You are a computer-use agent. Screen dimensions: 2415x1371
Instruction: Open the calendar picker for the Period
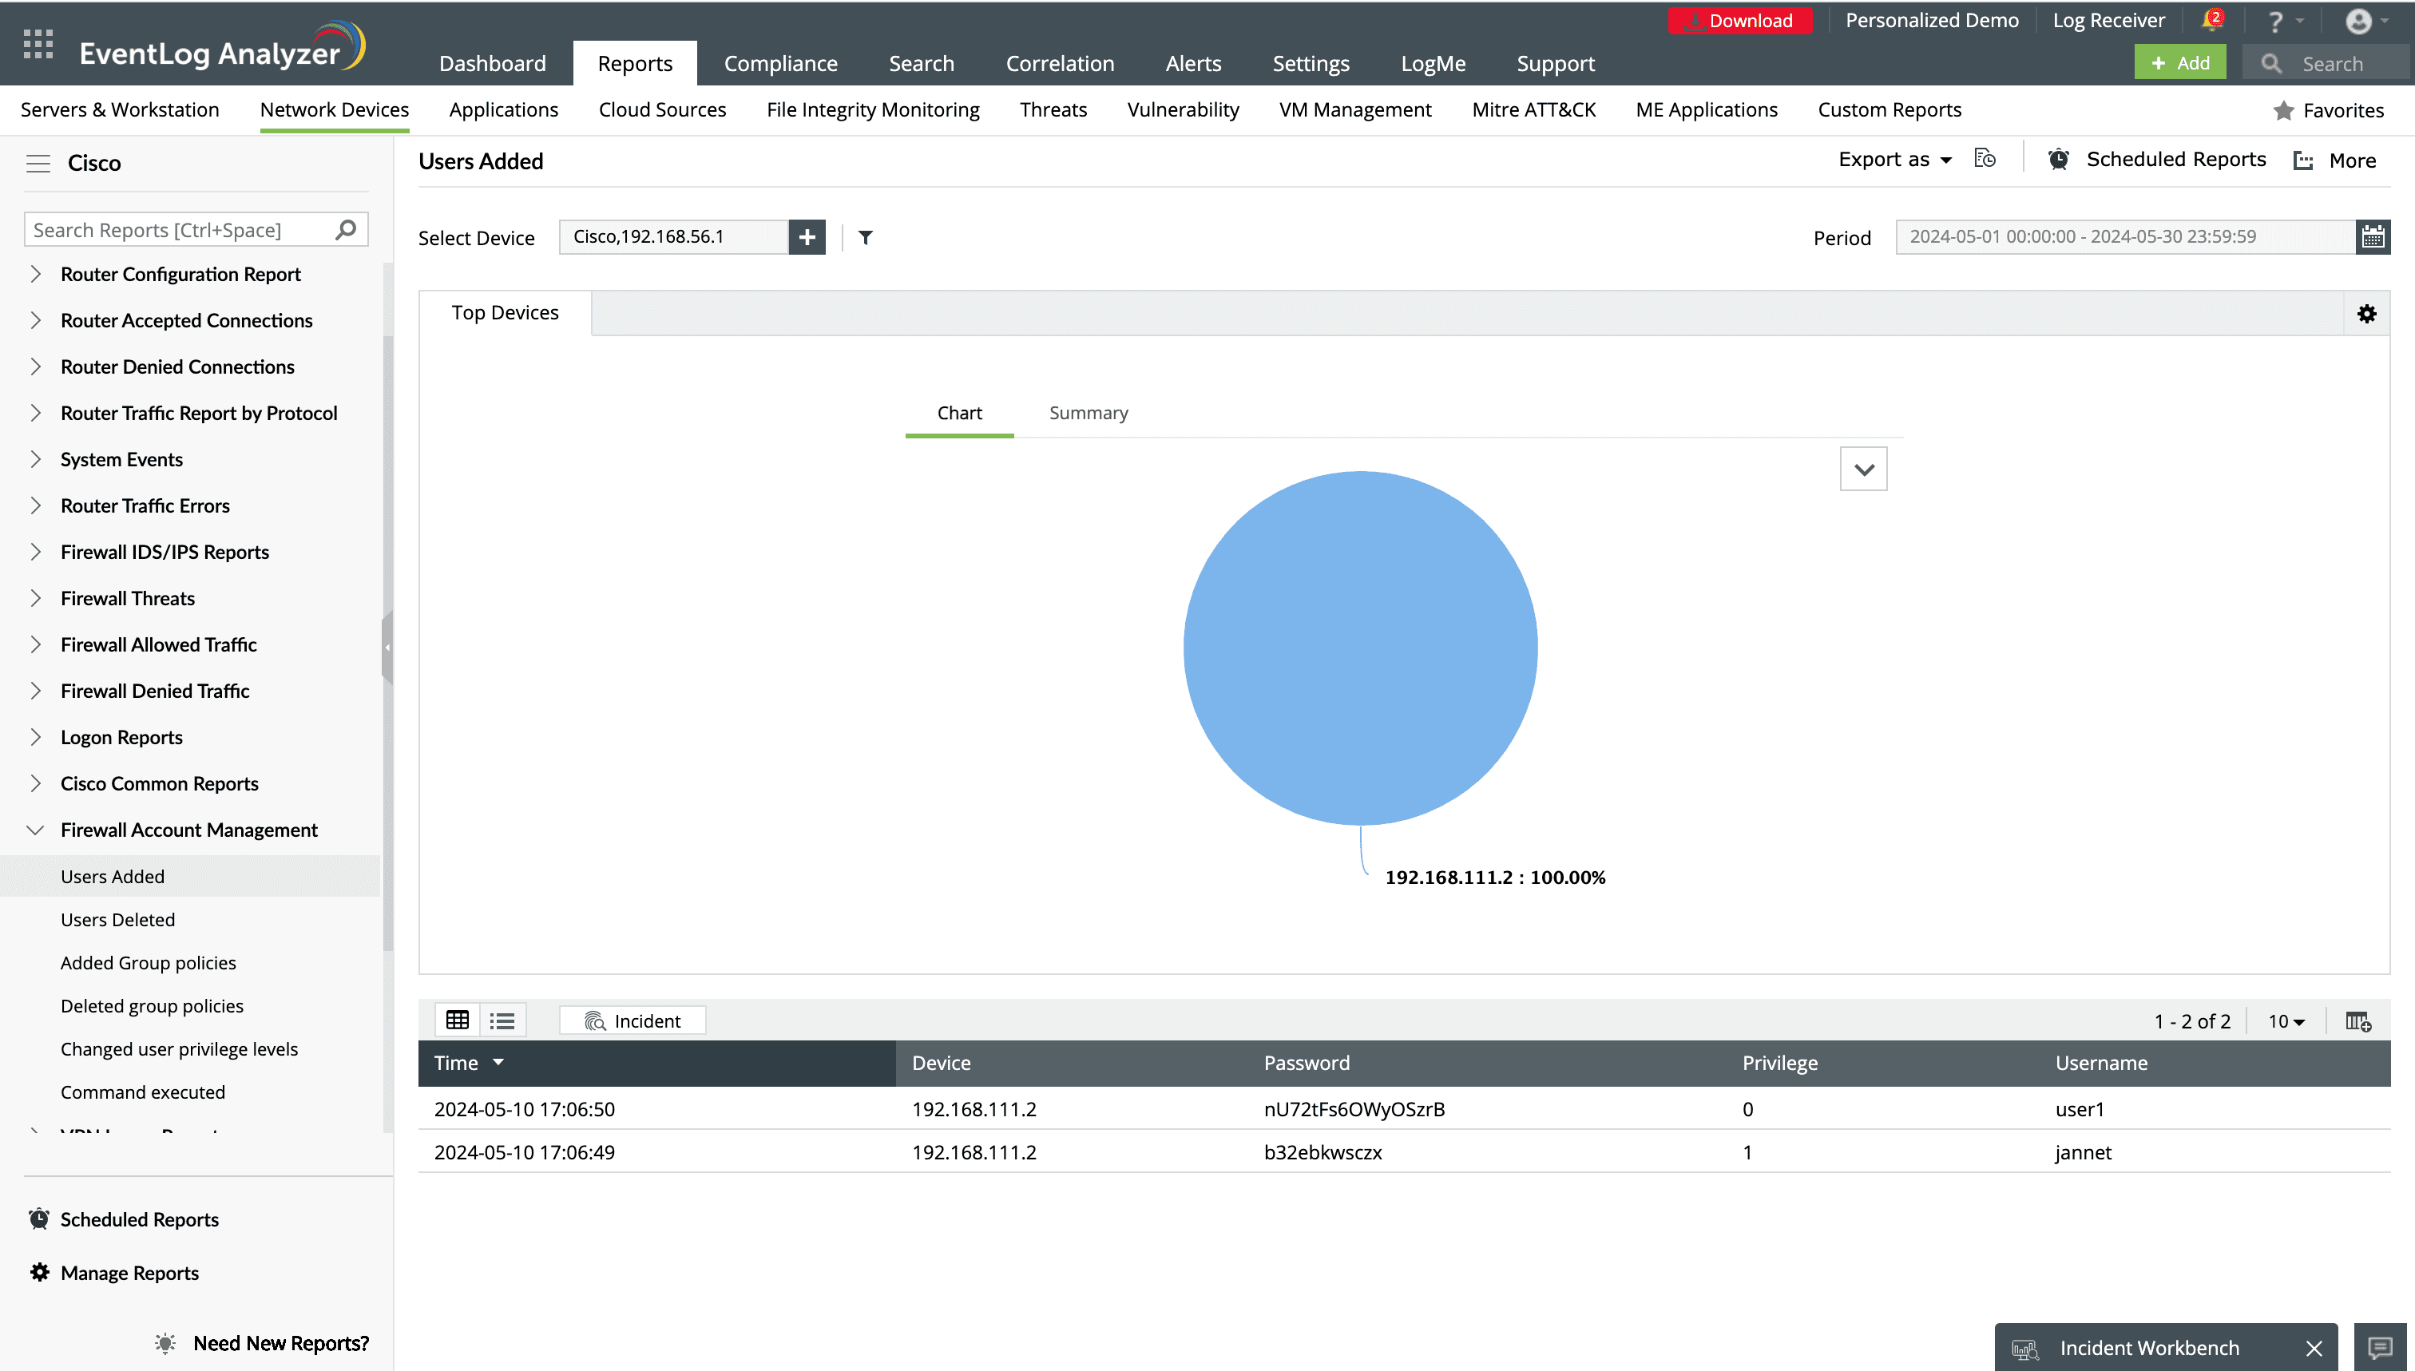click(x=2372, y=236)
